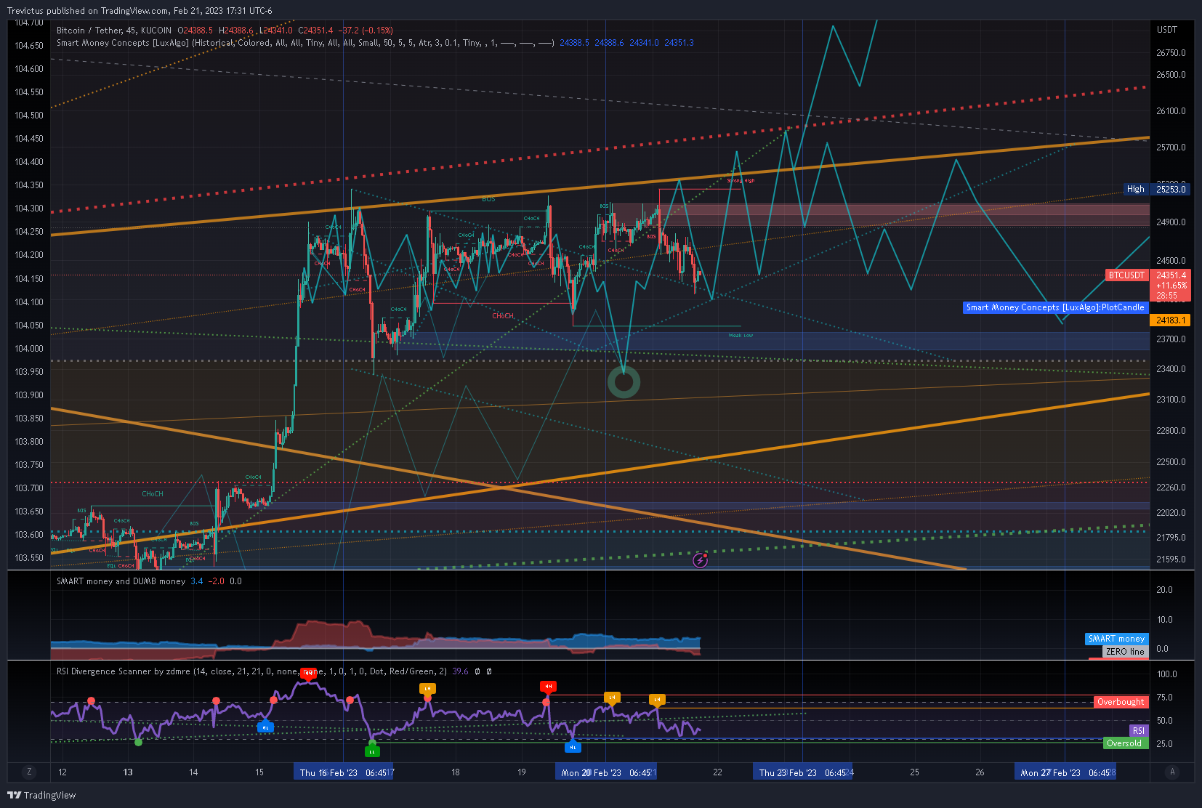Click the 24351.4 current price tag
Viewport: 1202px width, 808px height.
[1171, 275]
